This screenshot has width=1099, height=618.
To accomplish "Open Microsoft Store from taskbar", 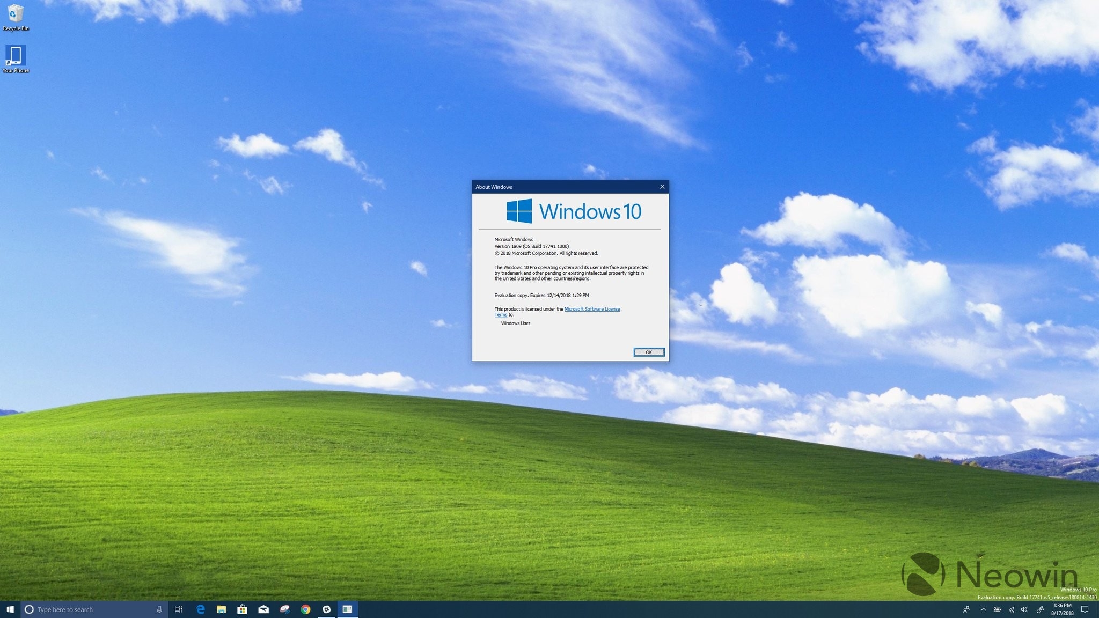I will pos(242,609).
